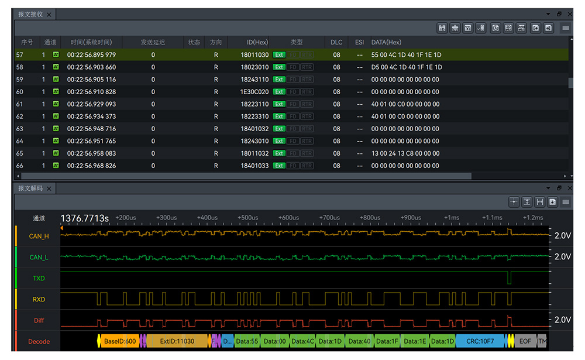The width and height of the screenshot is (585, 360).
Task: Click the sort-by-ID icon in receive toolbar
Action: (442, 28)
